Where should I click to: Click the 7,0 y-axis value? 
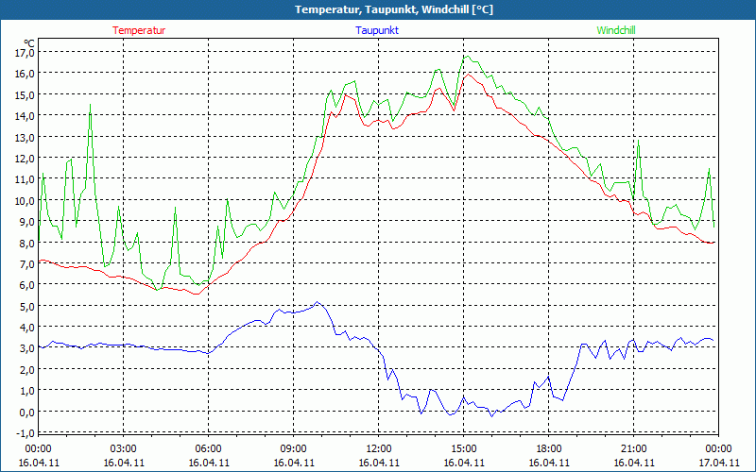point(27,264)
